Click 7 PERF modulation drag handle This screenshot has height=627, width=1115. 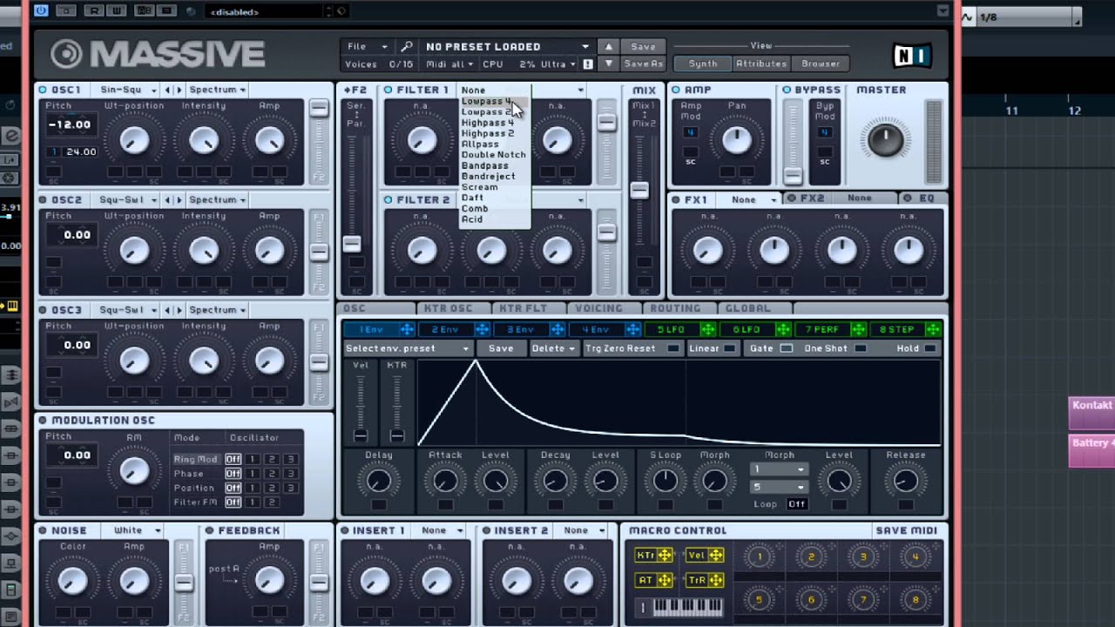point(858,329)
